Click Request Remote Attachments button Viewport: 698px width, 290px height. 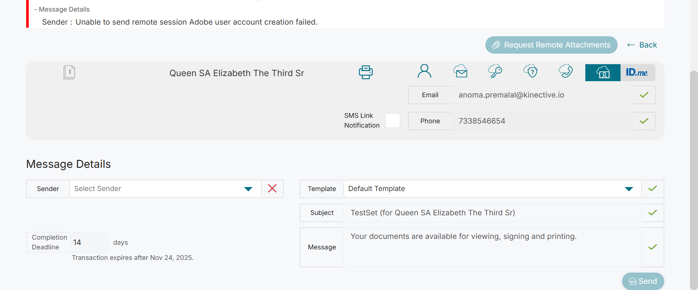[551, 45]
